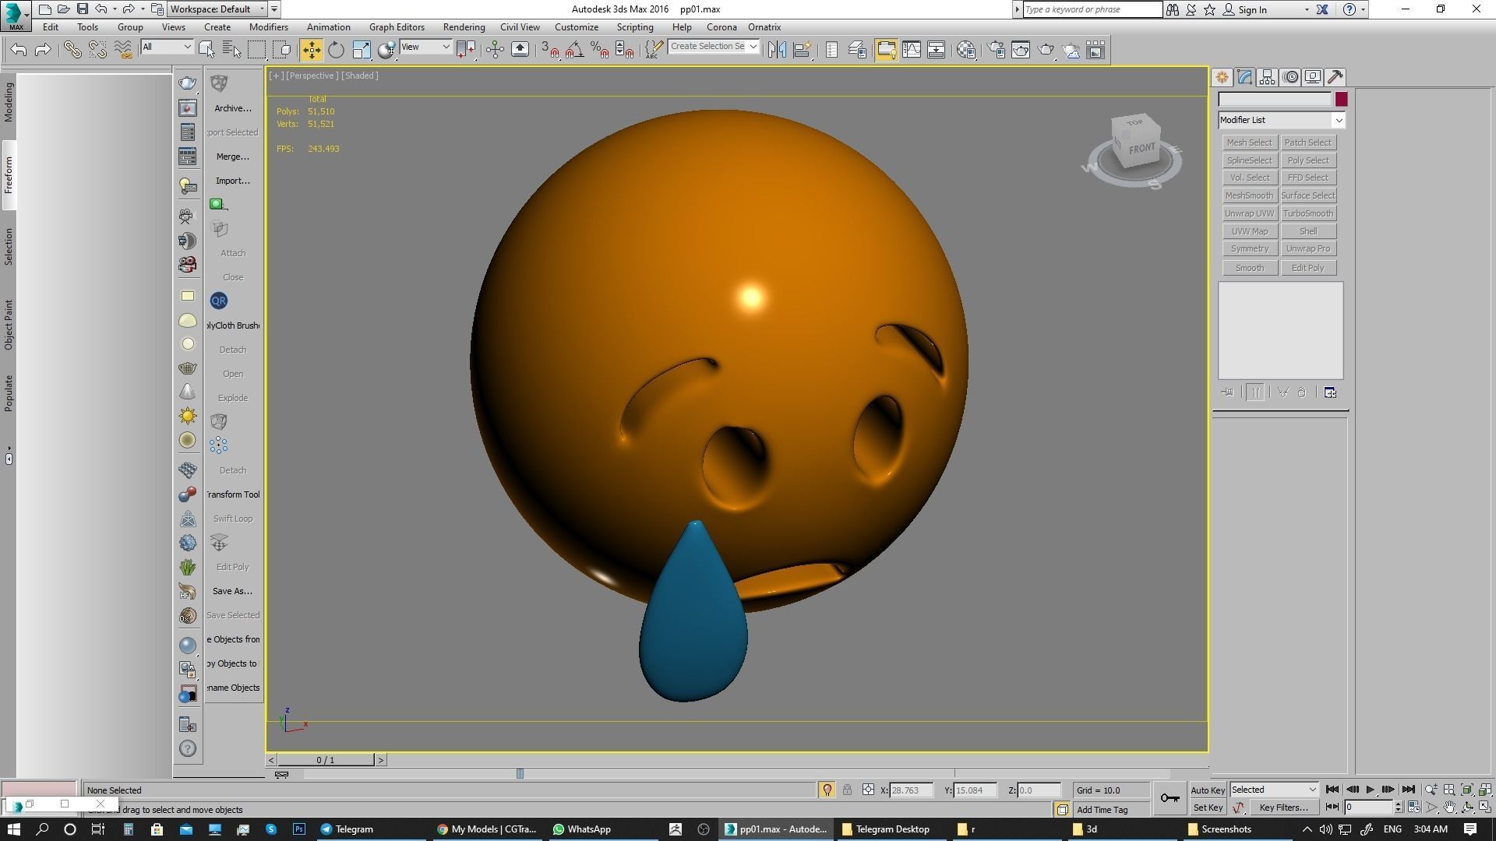The height and width of the screenshot is (841, 1496).
Task: Open the selection filter All dropdown
Action: (166, 48)
